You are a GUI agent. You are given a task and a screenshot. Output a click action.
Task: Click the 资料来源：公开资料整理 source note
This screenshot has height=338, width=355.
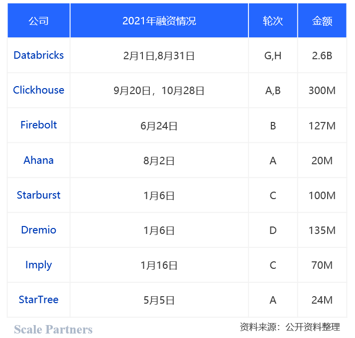(290, 327)
